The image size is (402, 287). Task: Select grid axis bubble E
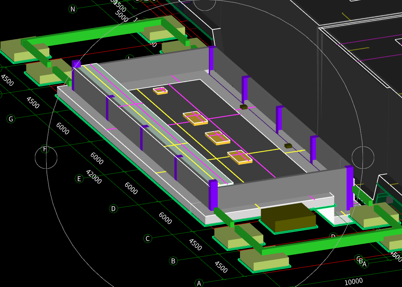tap(79, 179)
